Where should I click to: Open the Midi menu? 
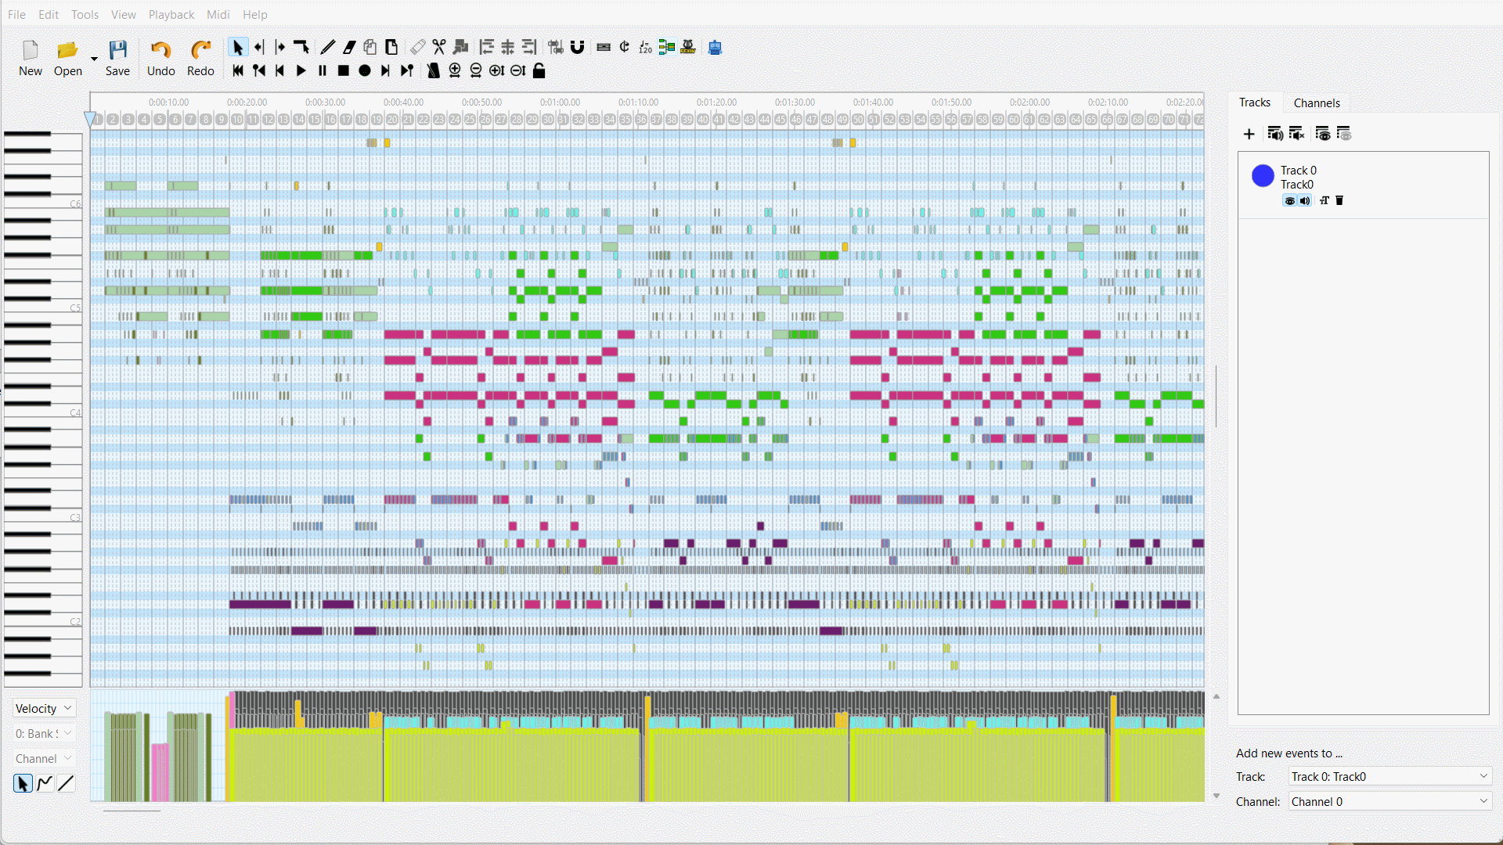click(218, 14)
